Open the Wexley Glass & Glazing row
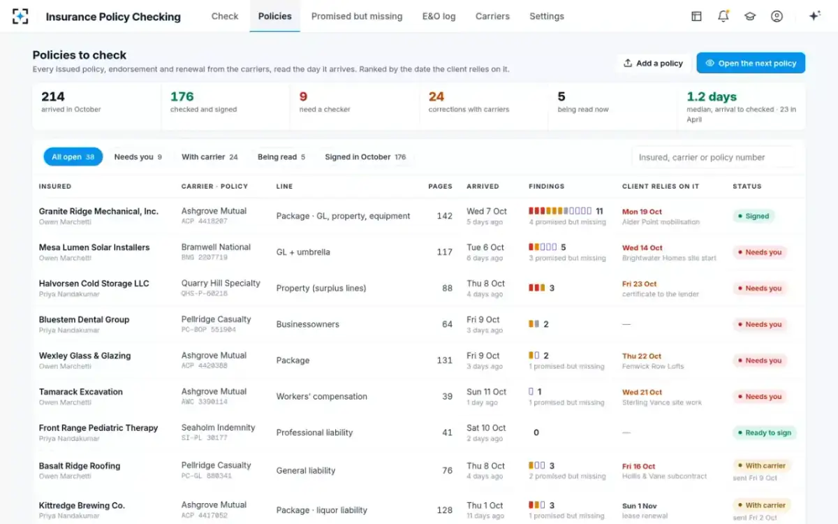This screenshot has width=838, height=524. tap(419, 361)
